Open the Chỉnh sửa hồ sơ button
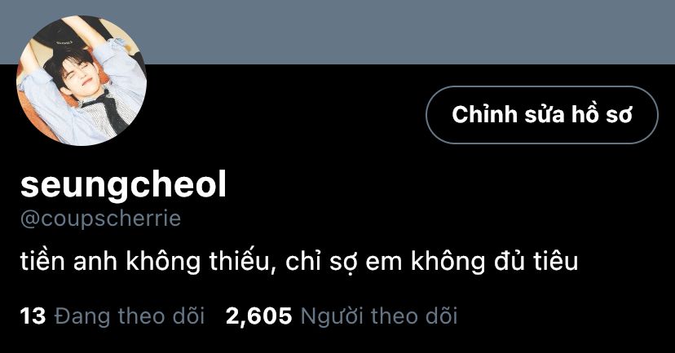The image size is (675, 353). pyautogui.click(x=542, y=115)
